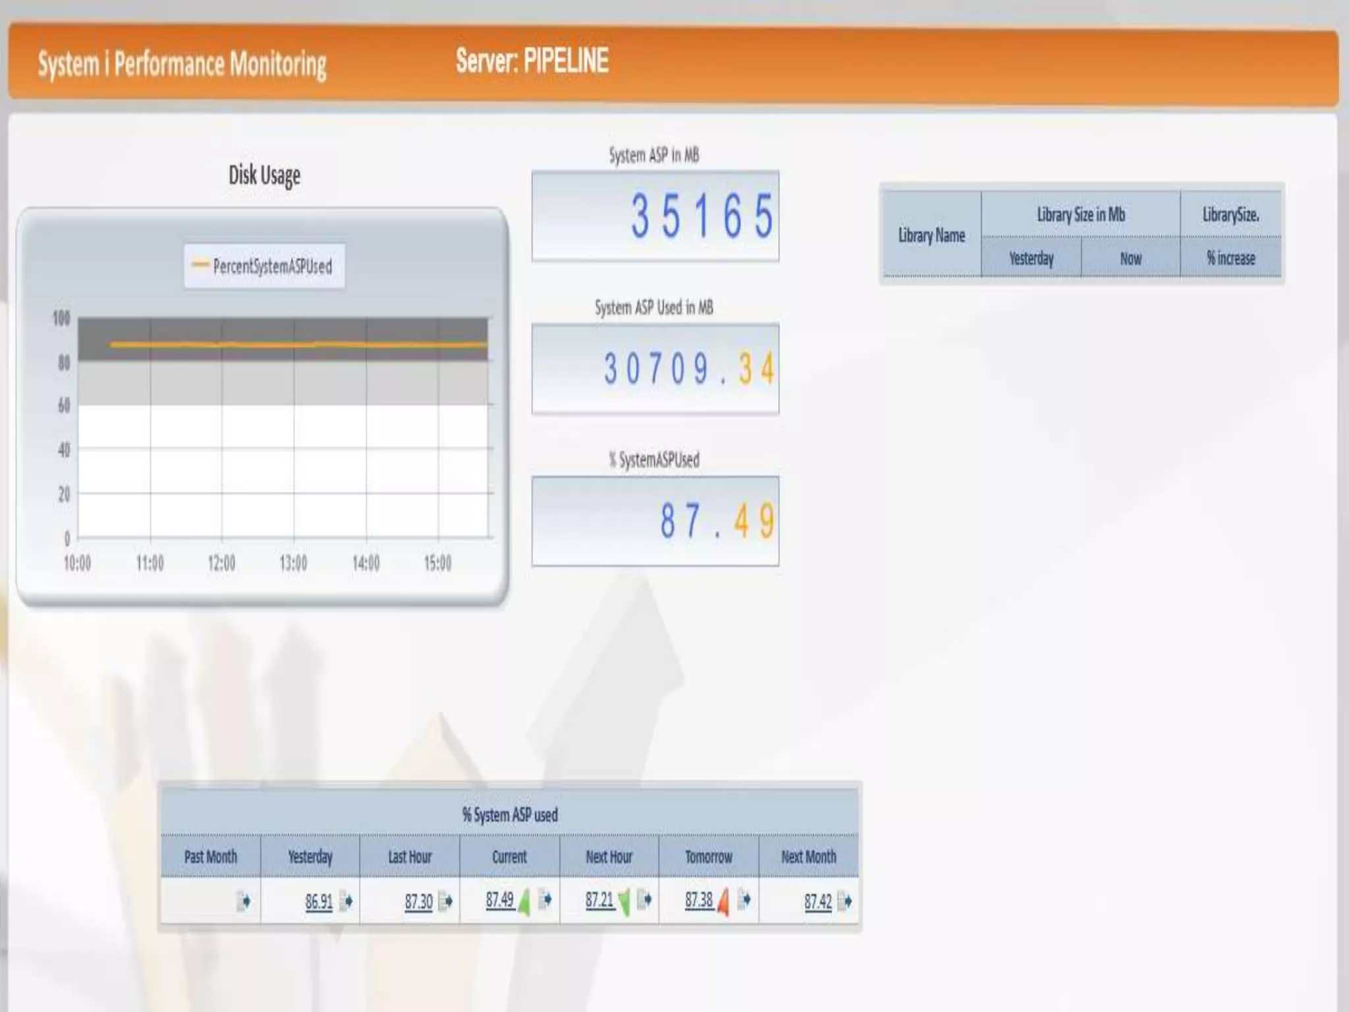Click the red trend indicator beside 87.38
The image size is (1349, 1012).
coord(723,902)
